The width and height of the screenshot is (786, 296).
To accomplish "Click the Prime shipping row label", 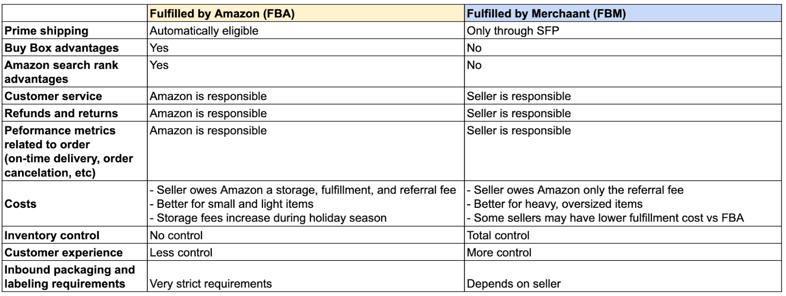I will [47, 31].
